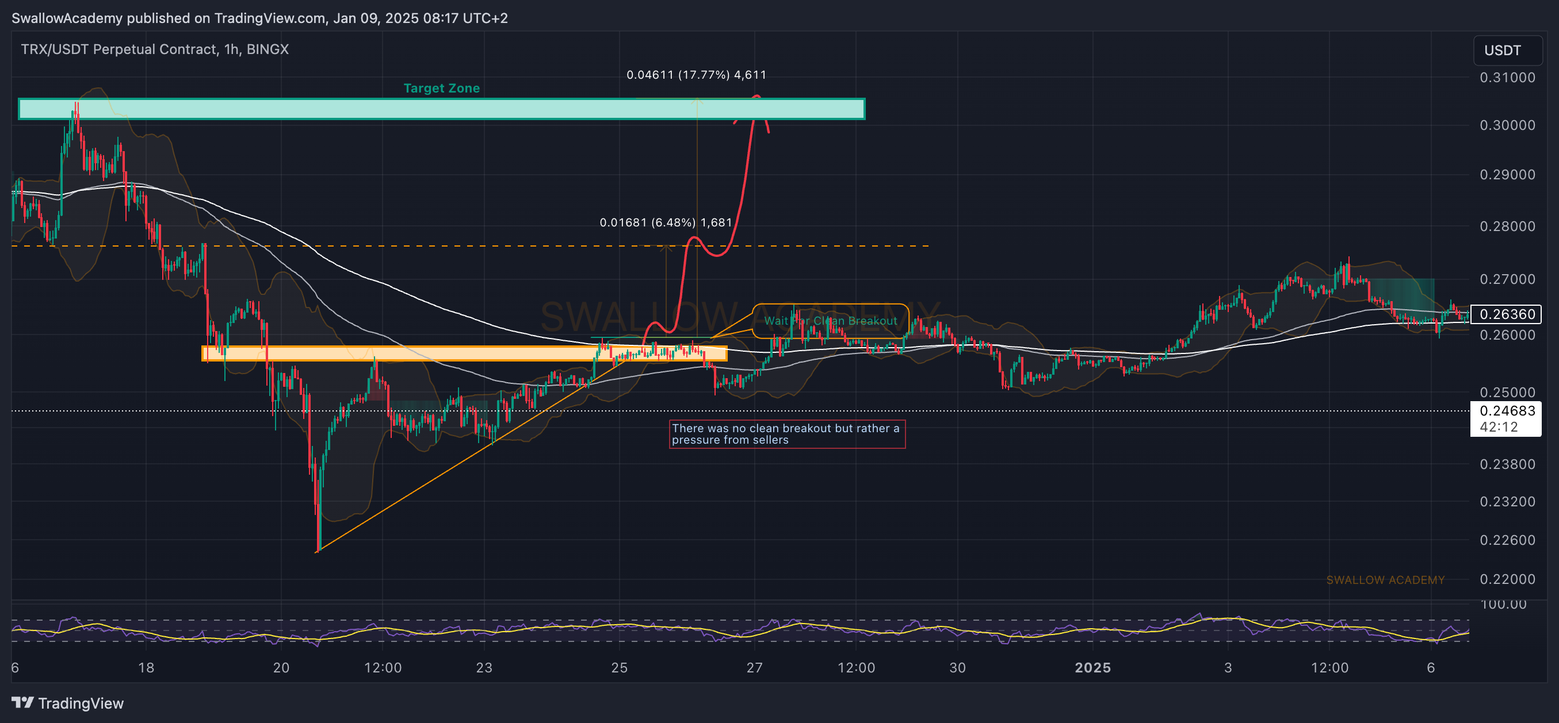Screen dimensions: 1559x723
Task: Click the orange support zone rectangle
Action: tap(464, 353)
